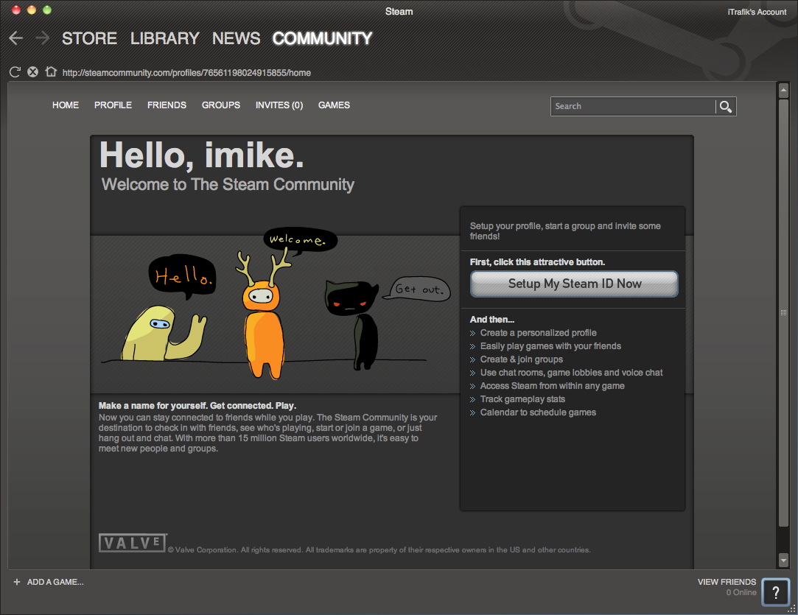Viewport: 798px width, 615px height.
Task: Open VIEW FRIENDS list
Action: (x=727, y=581)
